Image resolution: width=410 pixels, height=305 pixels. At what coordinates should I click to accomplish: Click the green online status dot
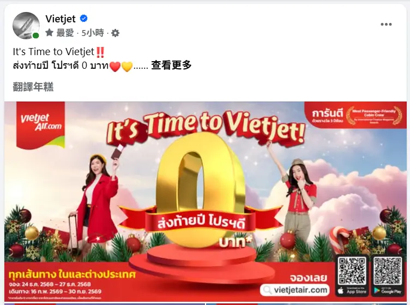tap(35, 35)
